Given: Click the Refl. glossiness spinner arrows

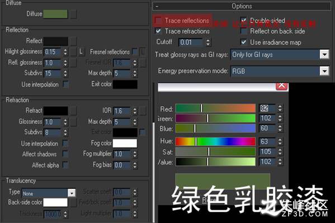Looking at the screenshot, I should (x=65, y=63).
